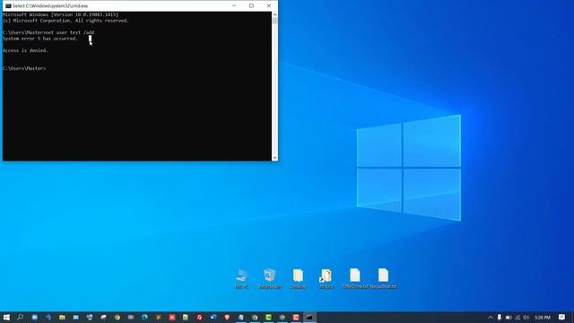This screenshot has height=323, width=574.
Task: Open the clock showing 5:28 PM
Action: pos(543,317)
